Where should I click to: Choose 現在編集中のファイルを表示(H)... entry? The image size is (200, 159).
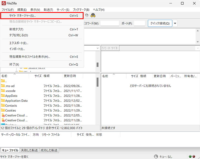tap(42, 57)
